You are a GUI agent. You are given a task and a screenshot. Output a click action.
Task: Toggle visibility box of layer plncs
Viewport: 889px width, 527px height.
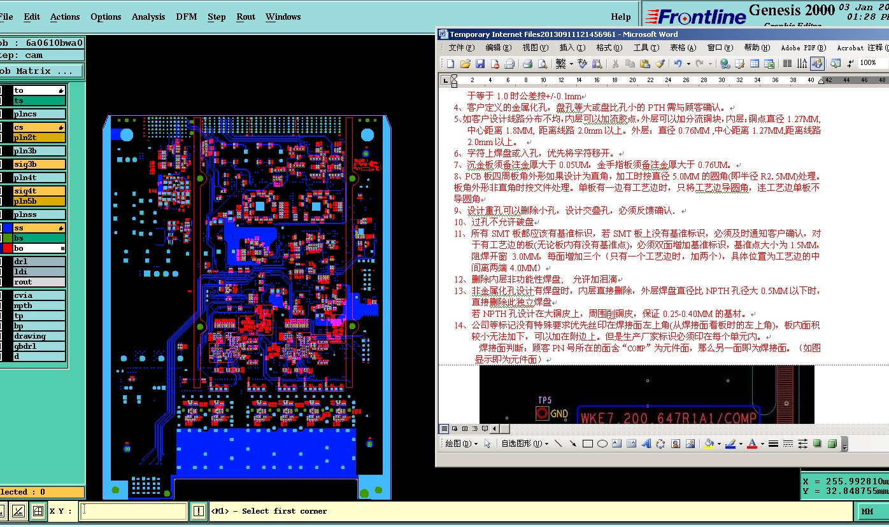(0, 115)
